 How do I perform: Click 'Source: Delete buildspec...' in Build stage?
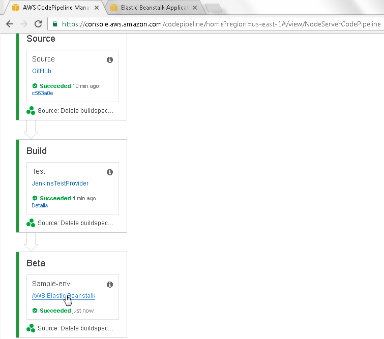(x=75, y=223)
